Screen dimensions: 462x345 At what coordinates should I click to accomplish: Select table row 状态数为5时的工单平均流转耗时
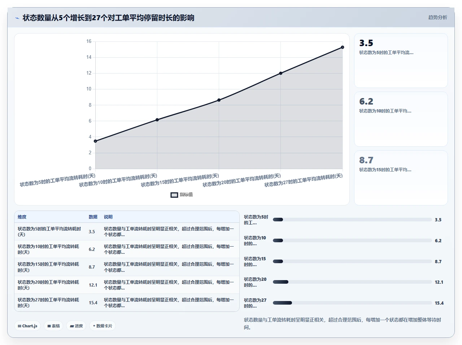[127, 231]
